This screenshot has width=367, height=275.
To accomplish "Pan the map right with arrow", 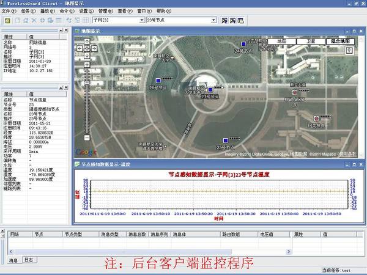I will click(94, 49).
